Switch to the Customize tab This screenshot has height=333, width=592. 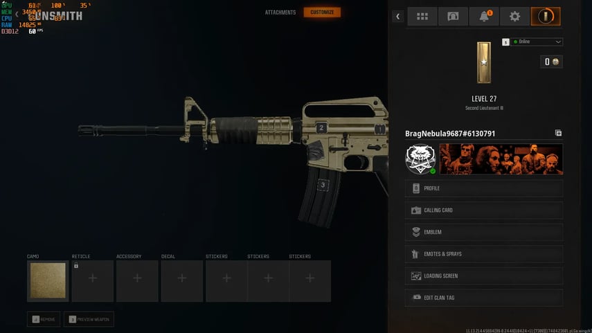[x=322, y=12]
